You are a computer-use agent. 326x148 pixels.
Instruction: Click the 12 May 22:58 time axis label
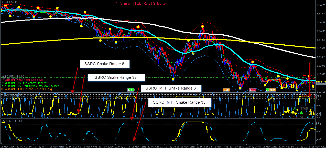pyautogui.click(x=303, y=146)
